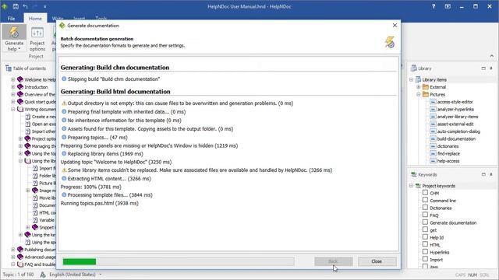Click the Advanced usage book icon
499x280 pixels.
point(20,257)
